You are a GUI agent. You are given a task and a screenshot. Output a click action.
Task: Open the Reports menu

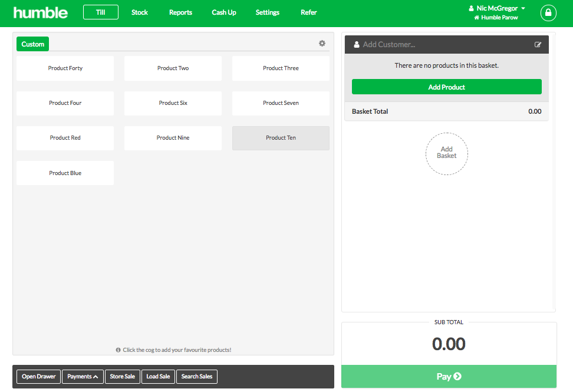(x=180, y=12)
